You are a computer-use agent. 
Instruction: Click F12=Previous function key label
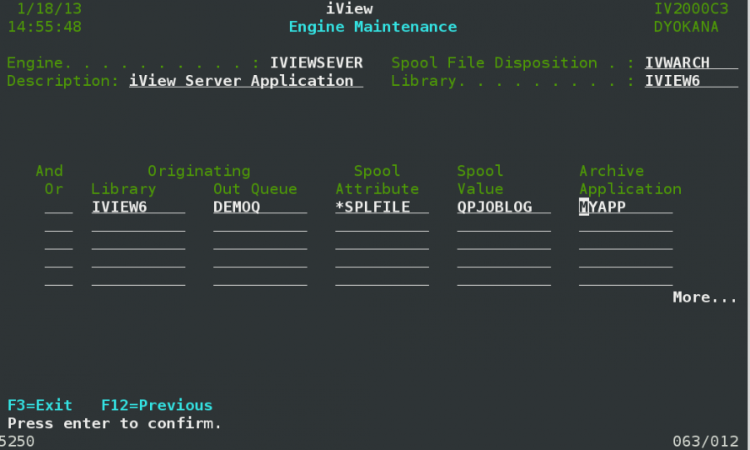click(157, 406)
